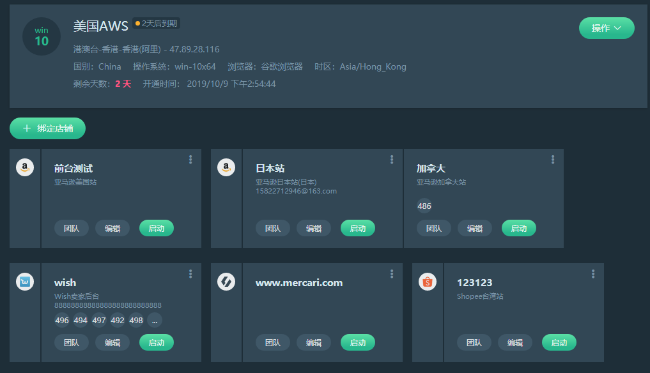Expand more members with the ... badge
This screenshot has width=650, height=373.
[155, 321]
